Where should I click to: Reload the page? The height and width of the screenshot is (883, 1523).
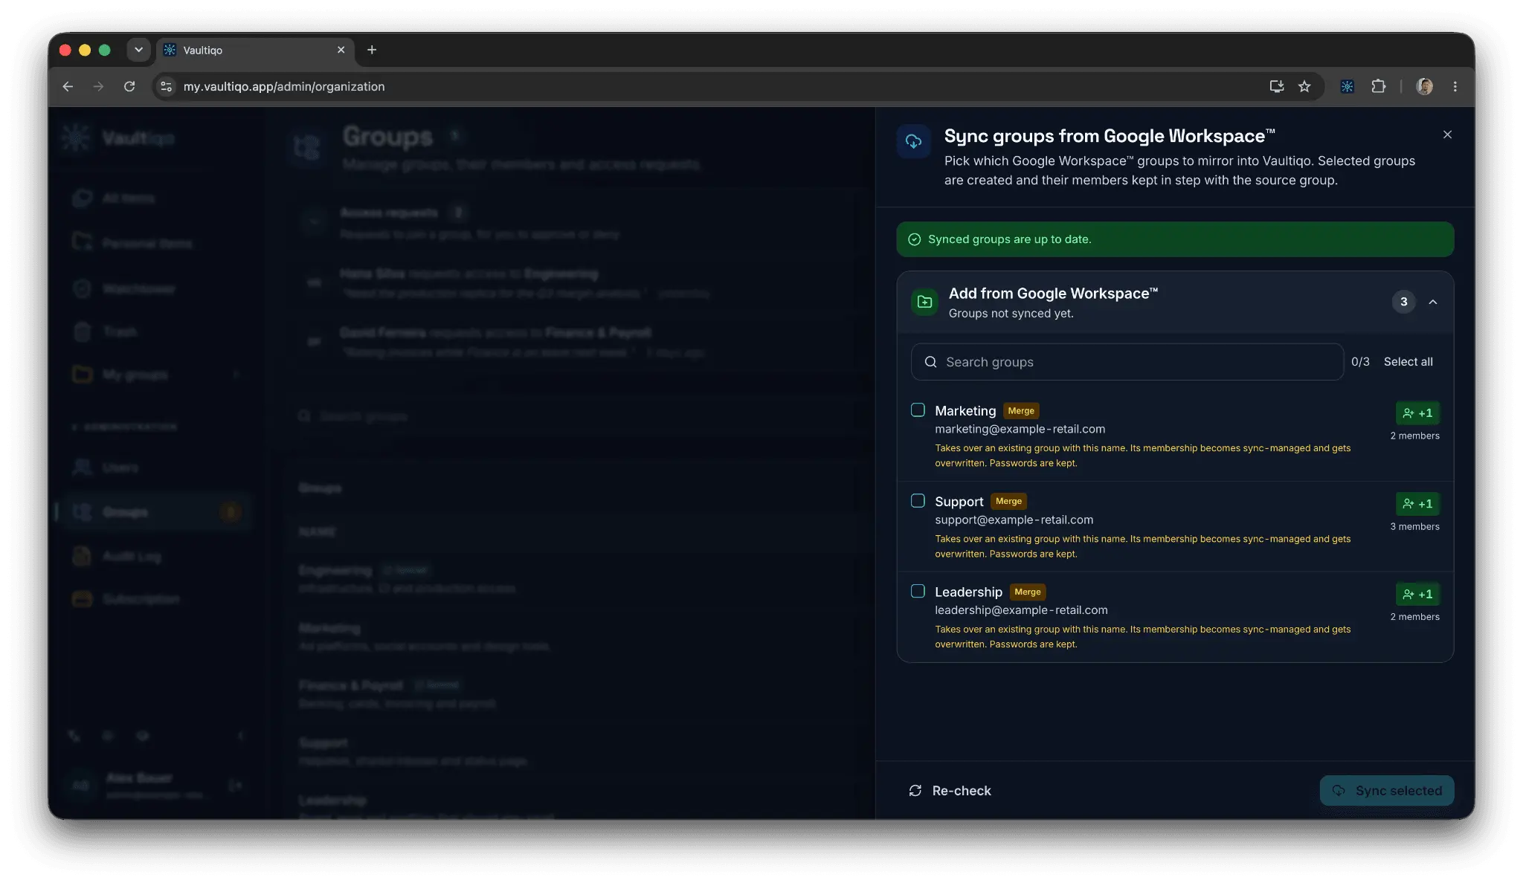click(x=129, y=86)
